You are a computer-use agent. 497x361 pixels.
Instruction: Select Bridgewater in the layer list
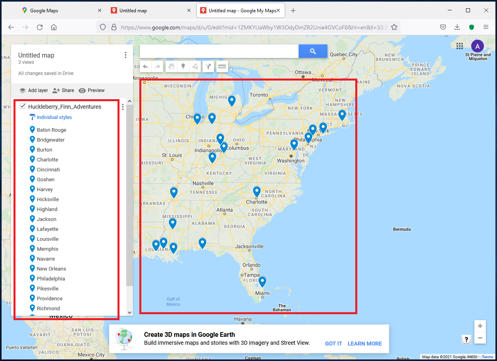(51, 140)
